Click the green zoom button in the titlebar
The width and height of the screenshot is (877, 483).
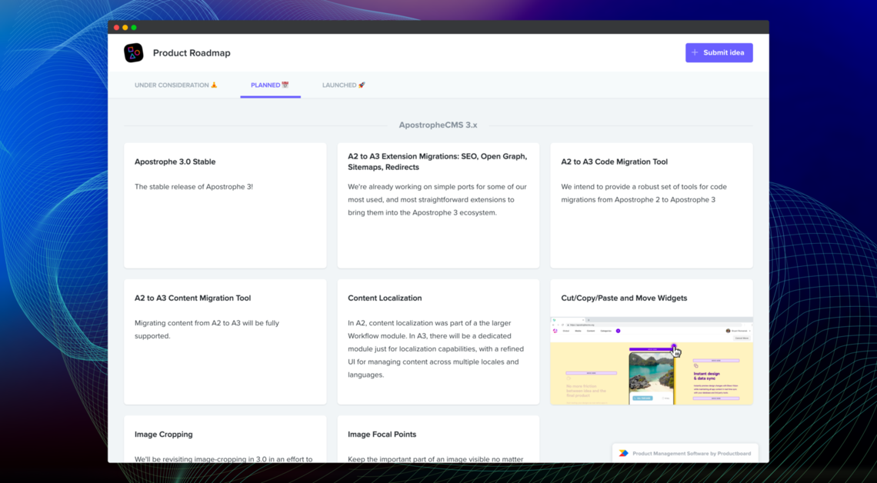click(133, 26)
